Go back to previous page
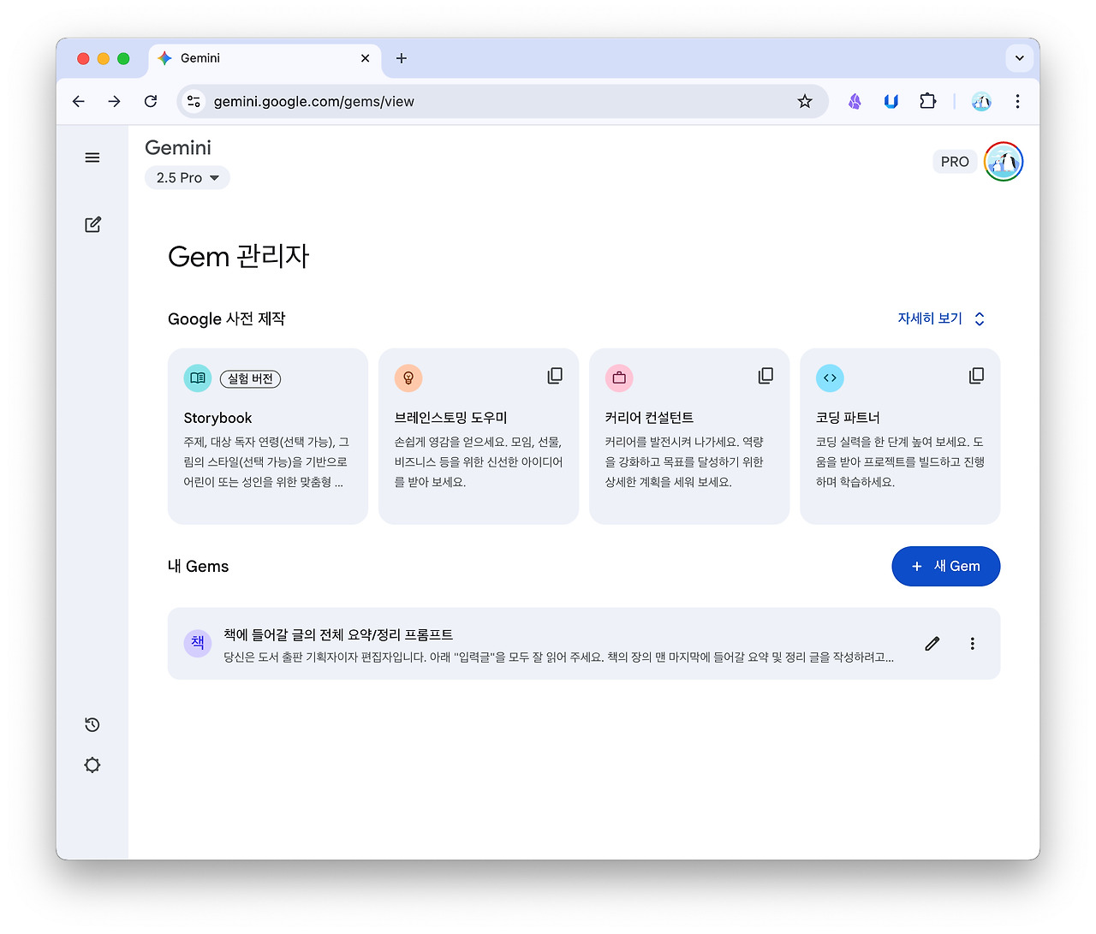 coord(79,102)
